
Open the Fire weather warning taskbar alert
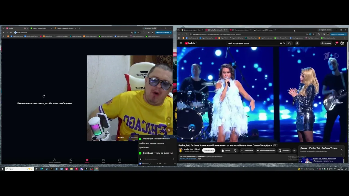(306, 169)
